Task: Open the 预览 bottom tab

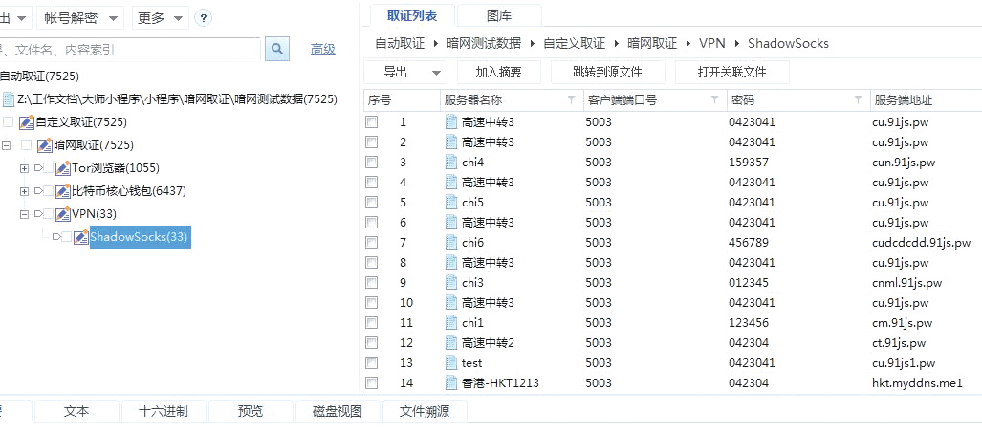Action: [250, 411]
